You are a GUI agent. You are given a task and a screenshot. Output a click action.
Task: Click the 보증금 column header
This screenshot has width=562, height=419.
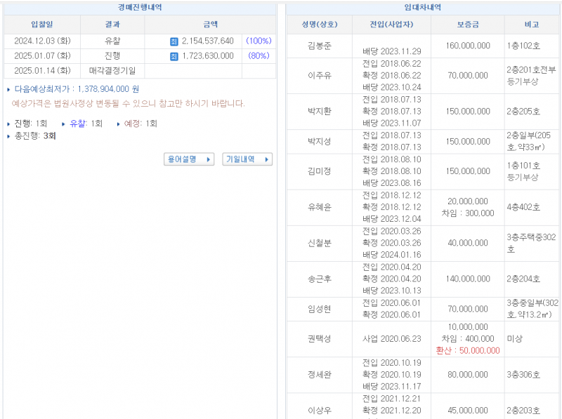tap(467, 24)
